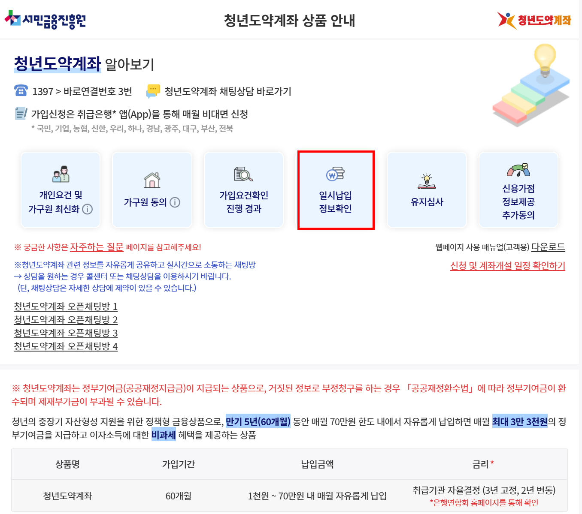Click the yellow chat bubble icon

coord(153,91)
